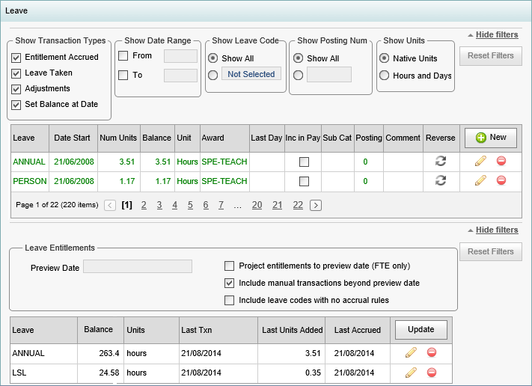Edit the LSL entitlement with the pencil icon
The image size is (532, 386).
411,373
